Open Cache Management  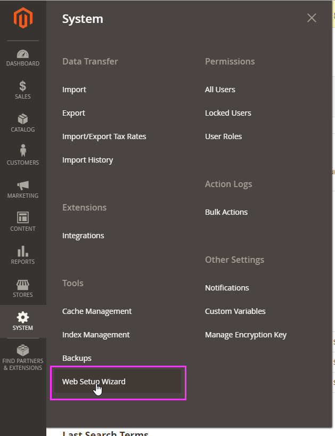[x=97, y=311]
